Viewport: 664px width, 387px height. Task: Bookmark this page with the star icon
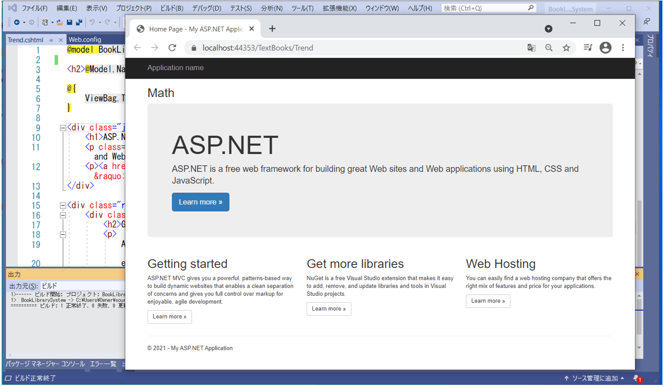pos(566,47)
